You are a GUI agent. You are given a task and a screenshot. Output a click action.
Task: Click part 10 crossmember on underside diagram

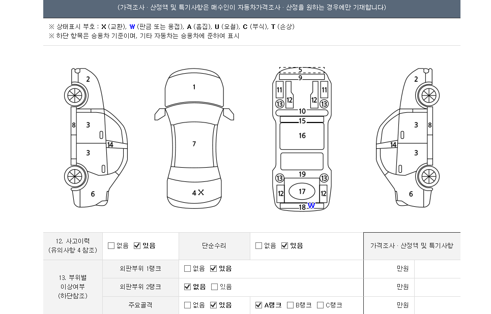(302, 112)
